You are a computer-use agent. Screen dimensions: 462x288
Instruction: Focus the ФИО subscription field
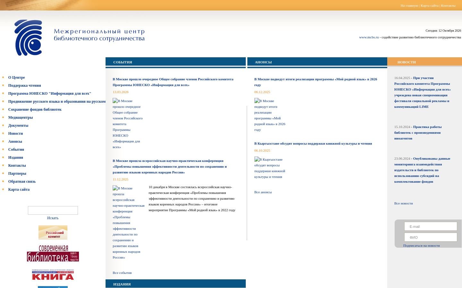[x=431, y=237]
